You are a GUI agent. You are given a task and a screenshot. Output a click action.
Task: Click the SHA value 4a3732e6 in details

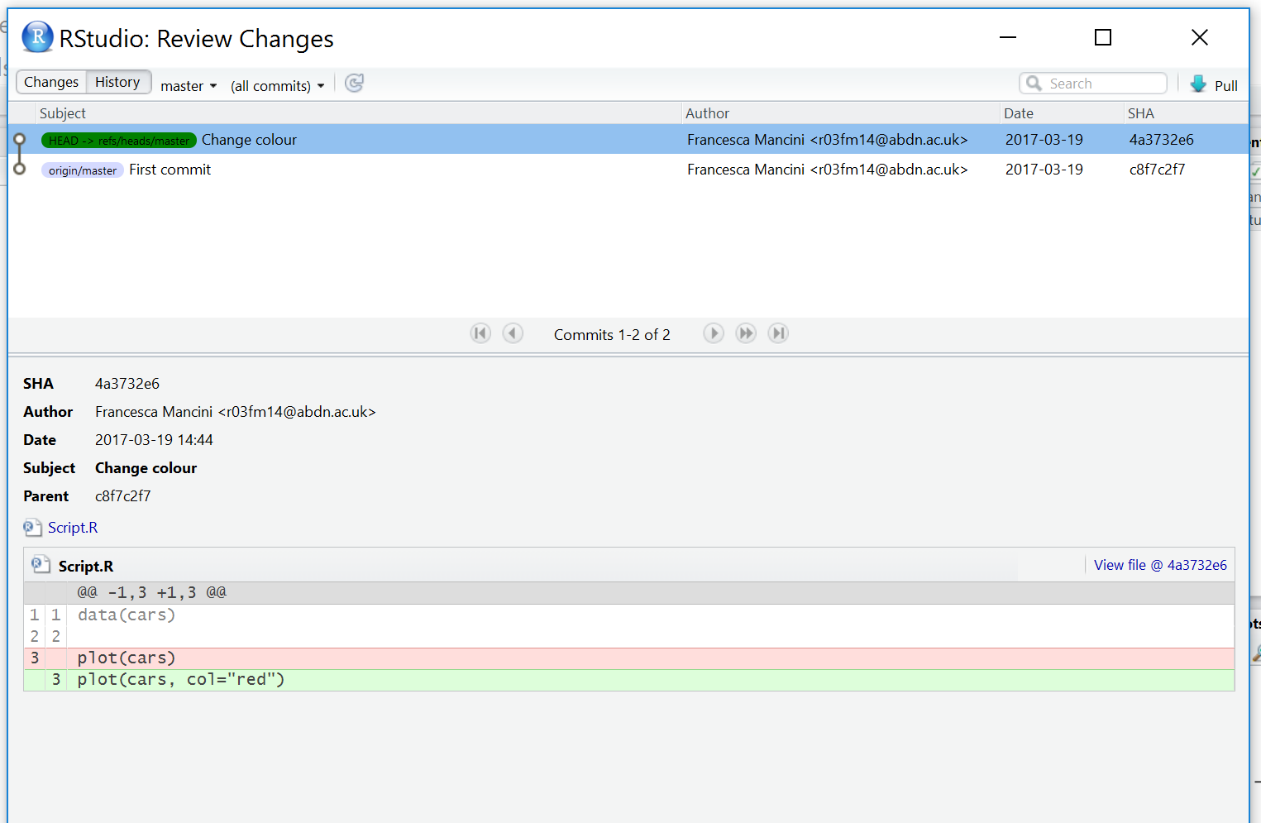tap(127, 384)
